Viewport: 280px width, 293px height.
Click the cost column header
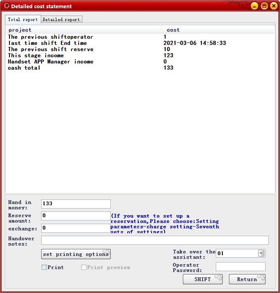217,30
